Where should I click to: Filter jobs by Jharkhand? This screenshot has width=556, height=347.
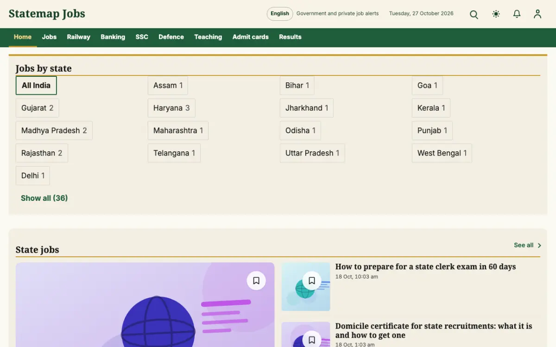(x=307, y=108)
